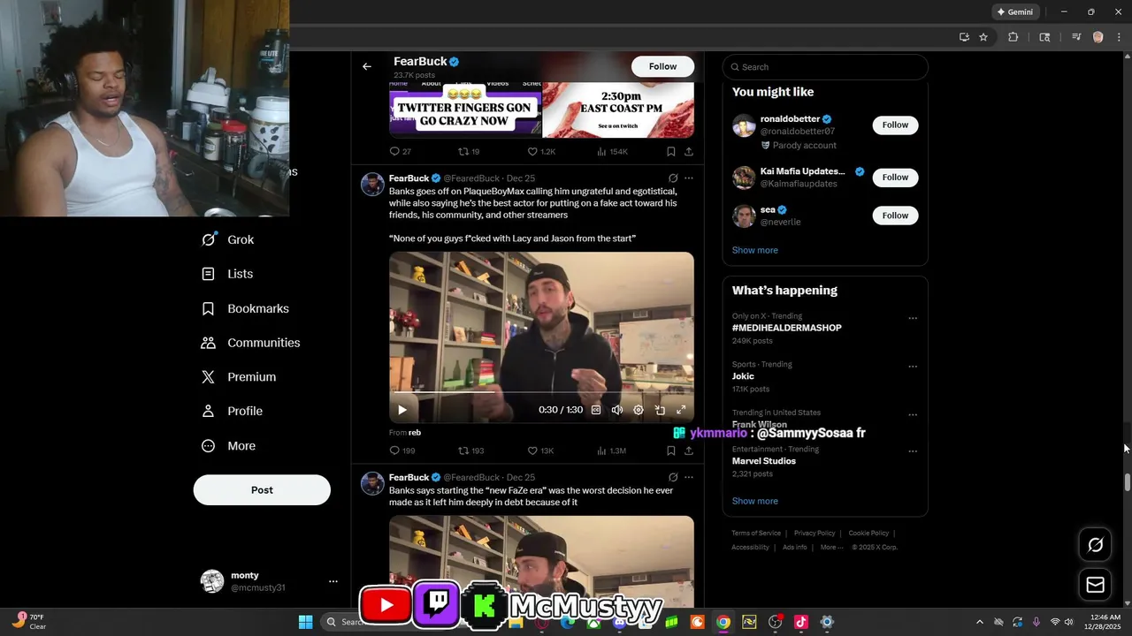This screenshot has height=636, width=1132.
Task: Share the PlaqueBoyMax post
Action: pos(689,450)
